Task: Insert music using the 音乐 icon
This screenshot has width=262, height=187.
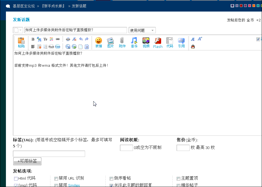Action: pos(134,42)
